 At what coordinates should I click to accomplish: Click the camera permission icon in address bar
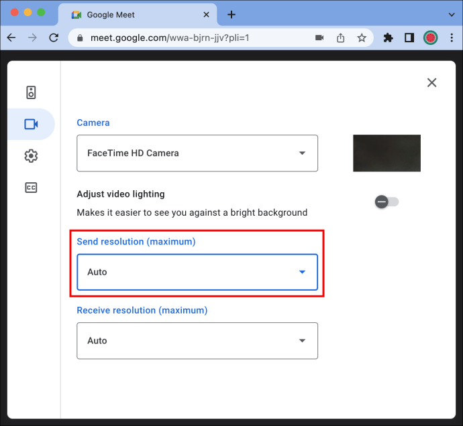(x=319, y=38)
